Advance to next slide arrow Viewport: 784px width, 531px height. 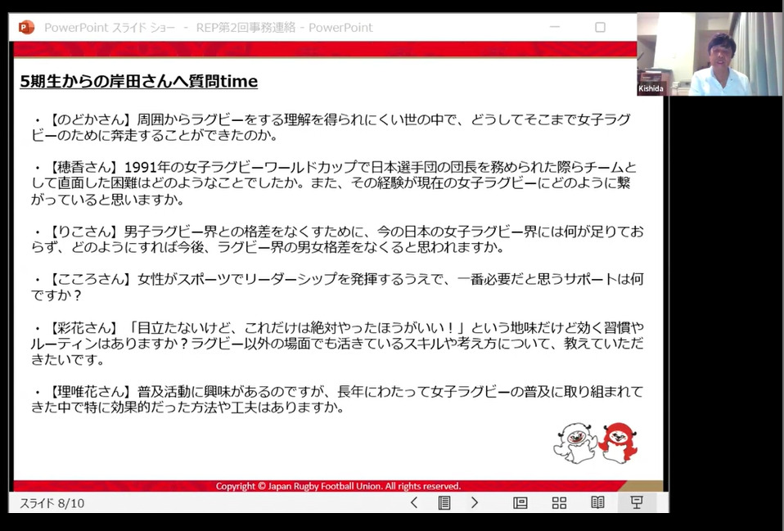pos(475,502)
